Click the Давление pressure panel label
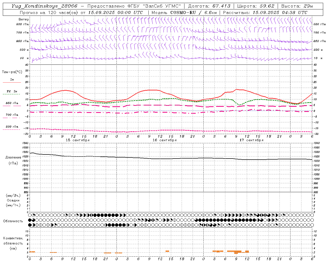327x261 pixels. point(13,158)
